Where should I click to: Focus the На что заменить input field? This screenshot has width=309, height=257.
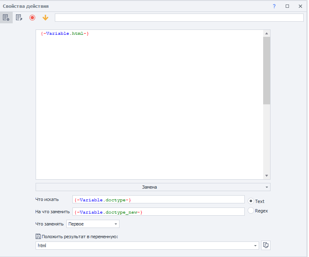click(158, 212)
